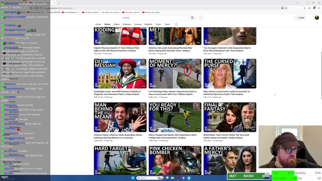This screenshot has width=322, height=181.
Task: Open the channel Store tab
Action: point(167,24)
